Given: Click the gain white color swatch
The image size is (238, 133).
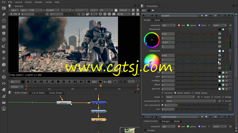Looking at the screenshot, I should coord(220,77).
